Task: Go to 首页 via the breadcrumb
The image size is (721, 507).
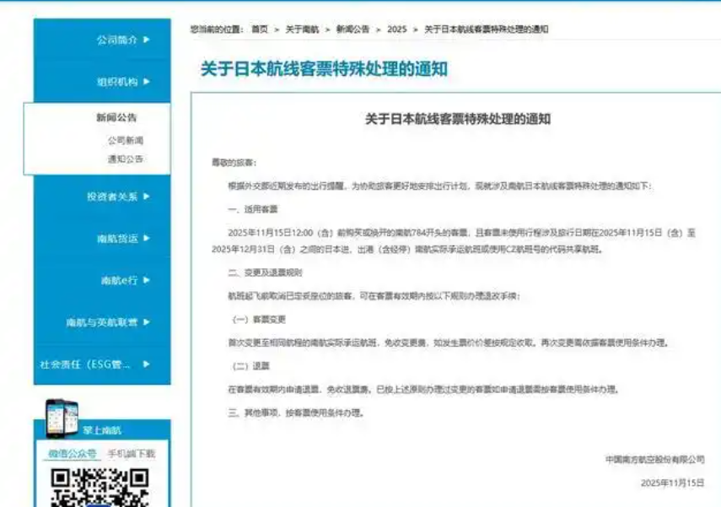Action: click(259, 30)
